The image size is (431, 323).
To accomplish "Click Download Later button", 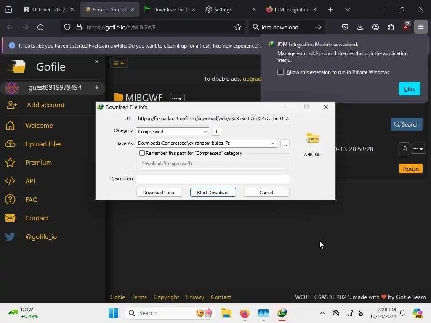I will point(159,193).
